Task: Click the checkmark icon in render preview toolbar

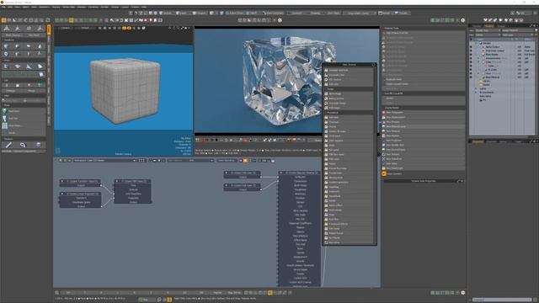Action: tap(264, 140)
